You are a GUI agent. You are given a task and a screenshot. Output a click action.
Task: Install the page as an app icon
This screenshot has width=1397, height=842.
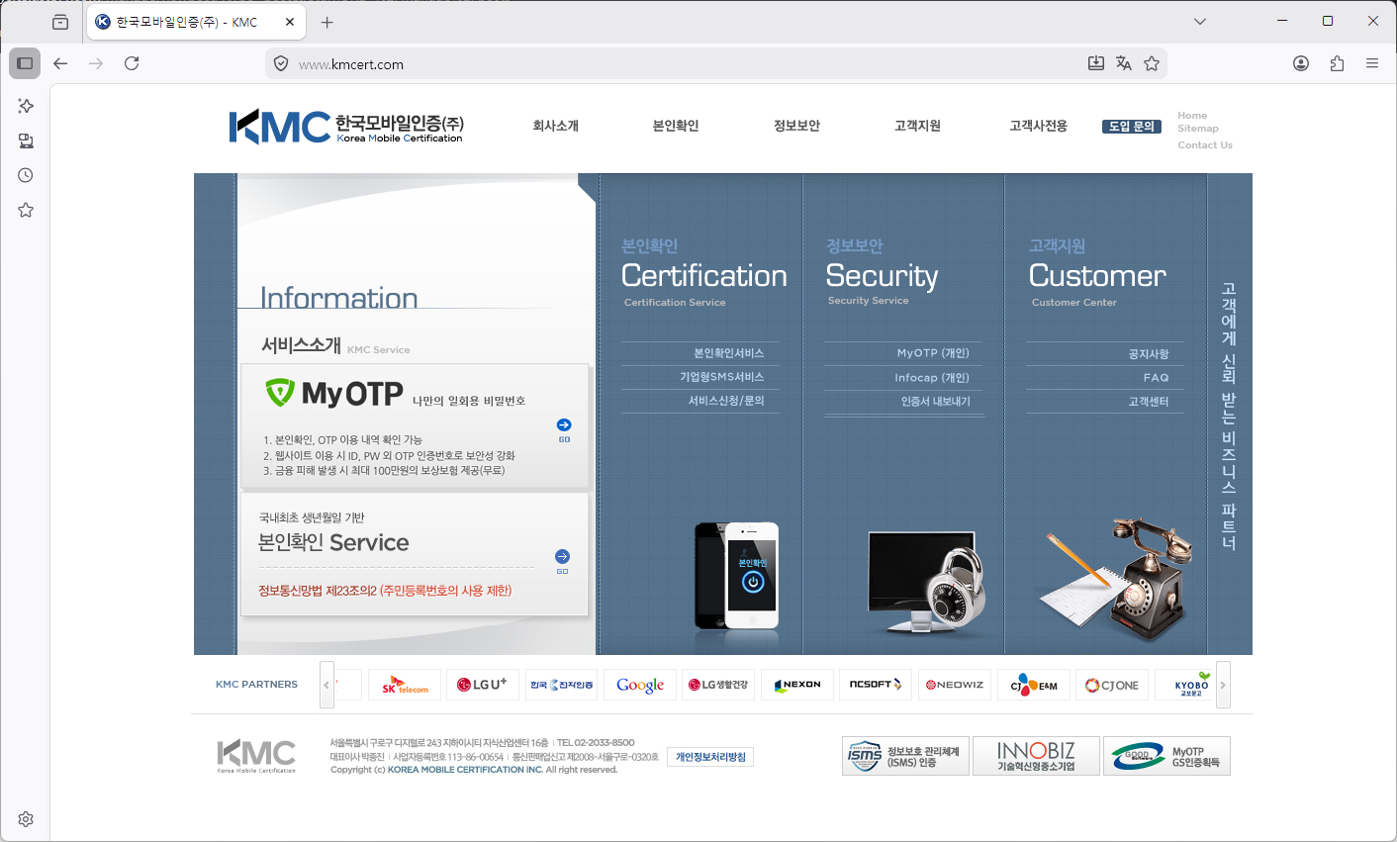click(1096, 63)
